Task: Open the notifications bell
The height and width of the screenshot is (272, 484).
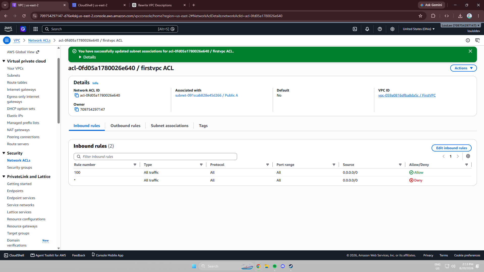Action: [x=367, y=29]
